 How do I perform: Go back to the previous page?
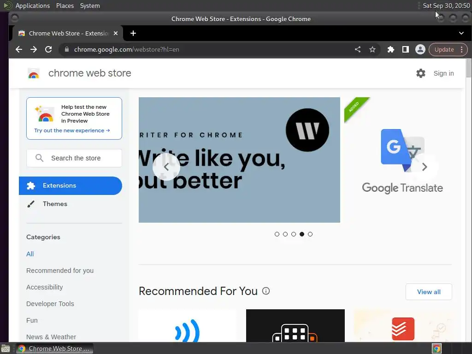pyautogui.click(x=18, y=49)
